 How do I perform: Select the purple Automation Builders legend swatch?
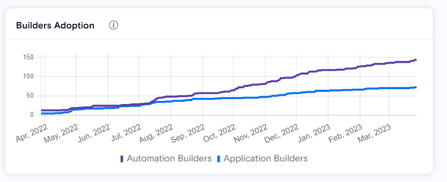(x=122, y=158)
